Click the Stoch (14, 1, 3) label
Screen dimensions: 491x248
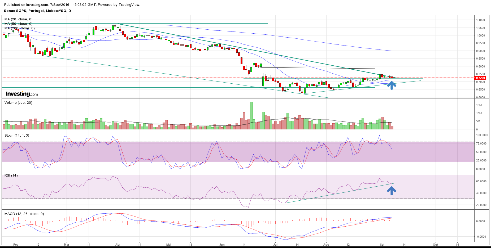tap(17, 136)
